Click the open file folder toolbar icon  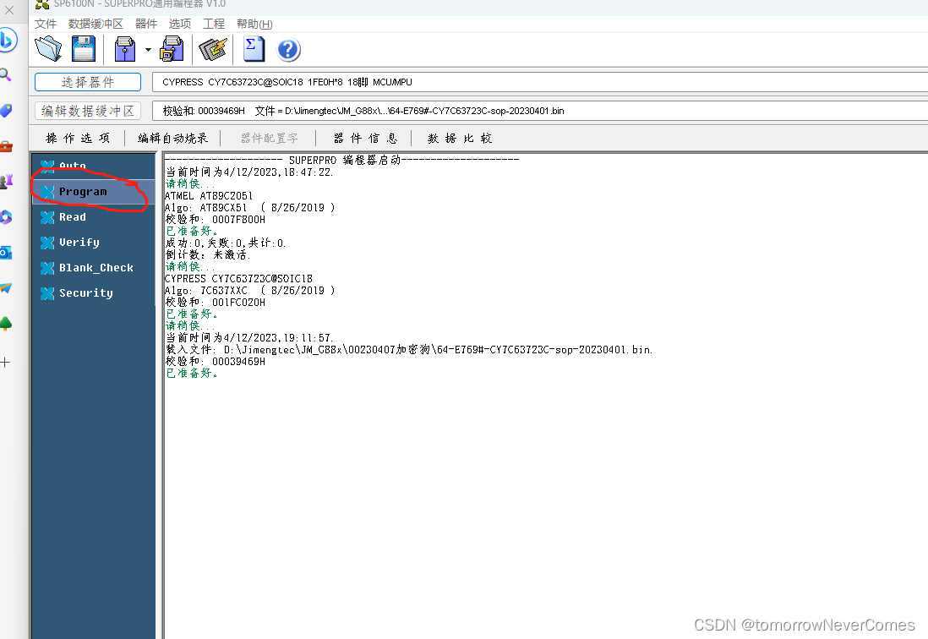[x=48, y=49]
